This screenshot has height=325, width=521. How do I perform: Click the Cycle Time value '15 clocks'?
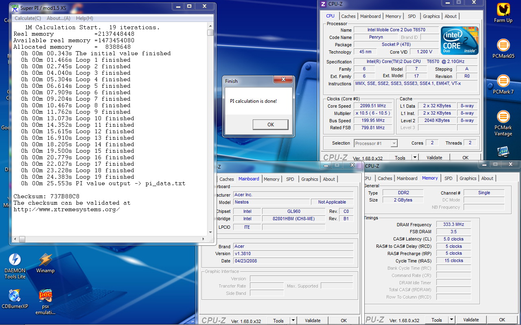454,260
